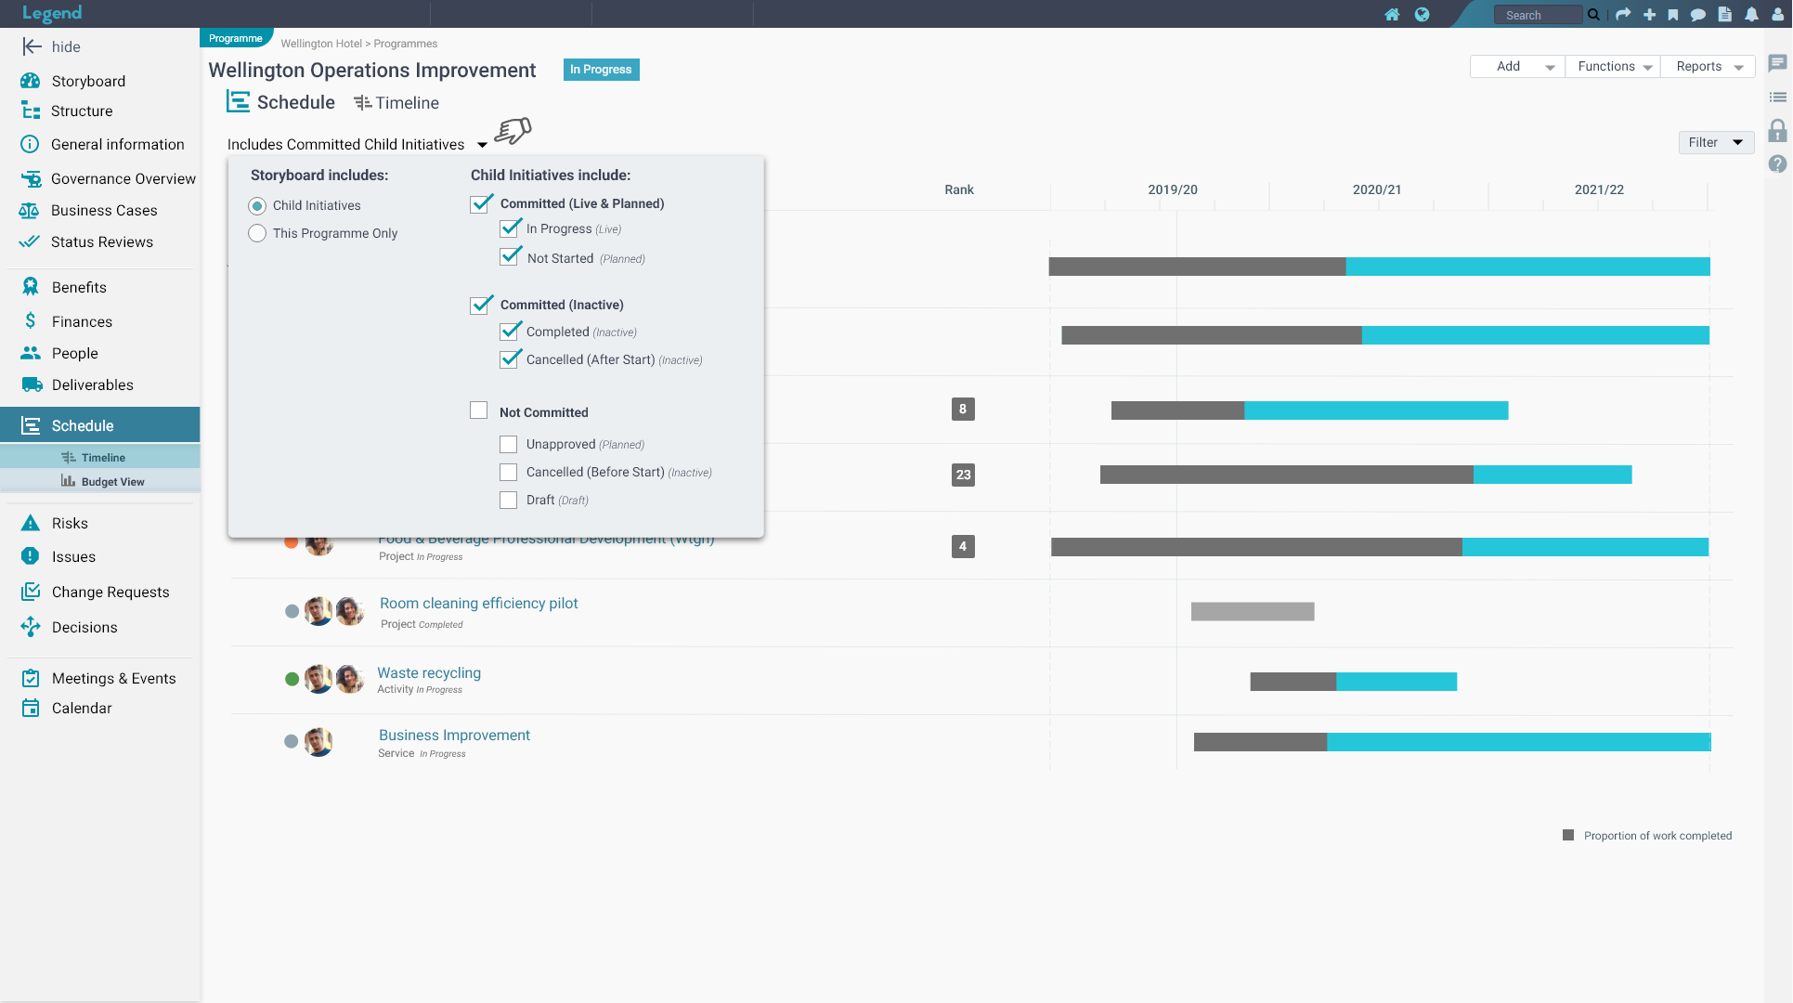Uncheck Completed (Inactive) checkbox
The image size is (1793, 1003).
510,331
